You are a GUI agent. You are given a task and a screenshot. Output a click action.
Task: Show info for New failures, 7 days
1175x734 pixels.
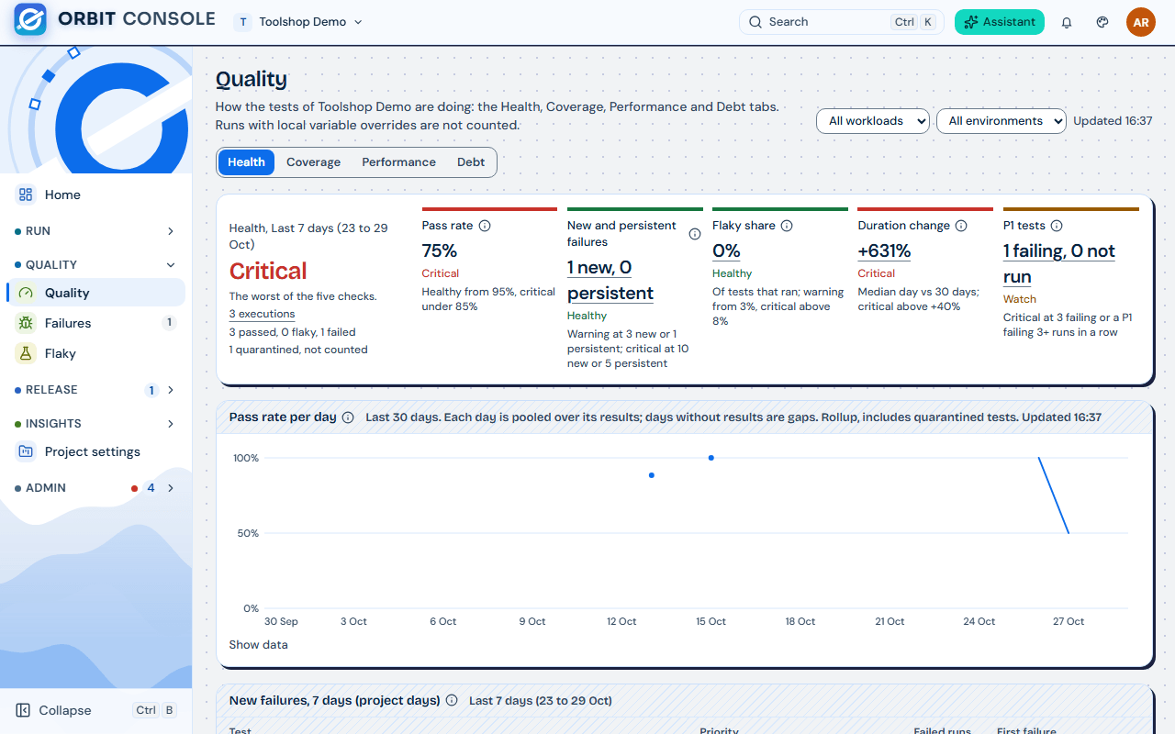[x=452, y=700]
